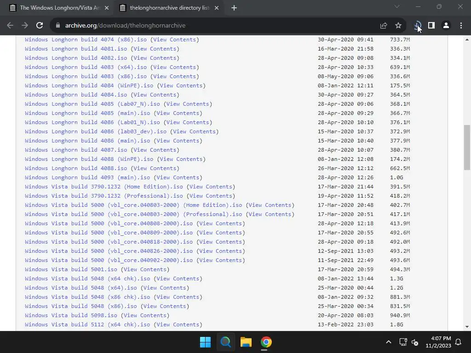The image size is (471, 353).
Task: Open the Chrome profile icon
Action: point(446,26)
